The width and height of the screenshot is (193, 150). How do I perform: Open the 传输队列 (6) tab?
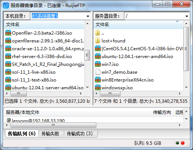coord(22,134)
